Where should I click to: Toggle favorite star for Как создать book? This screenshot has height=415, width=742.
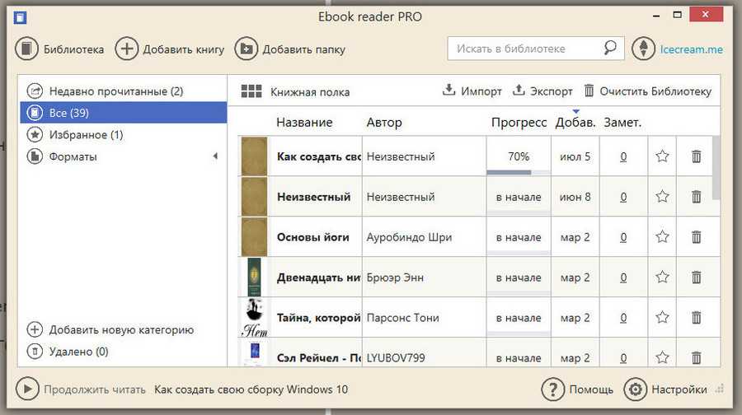(x=662, y=156)
